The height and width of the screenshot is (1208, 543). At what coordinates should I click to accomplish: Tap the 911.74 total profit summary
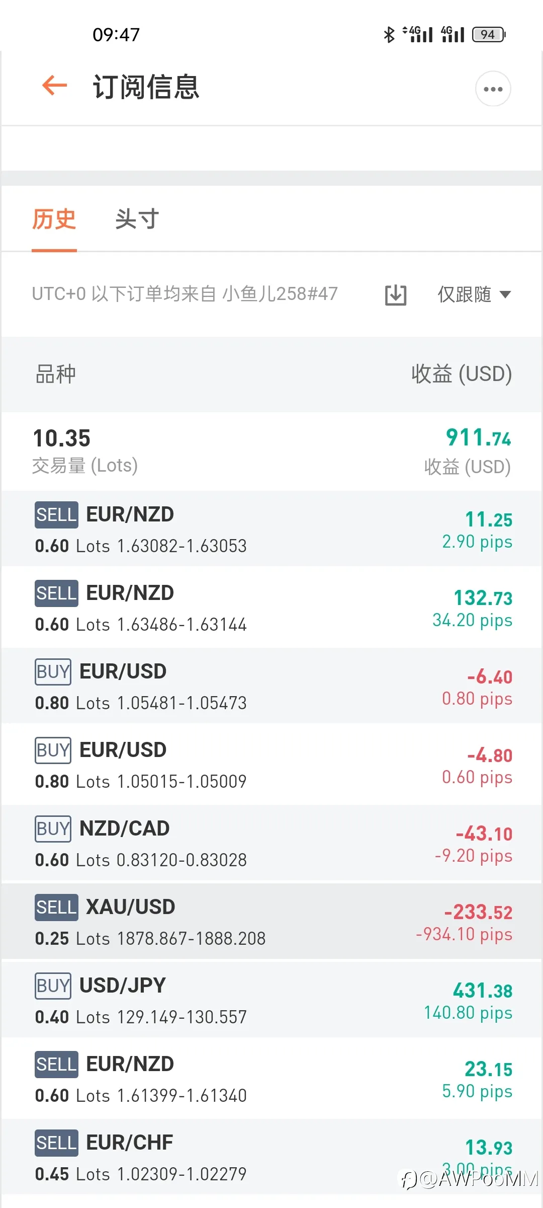click(x=478, y=437)
